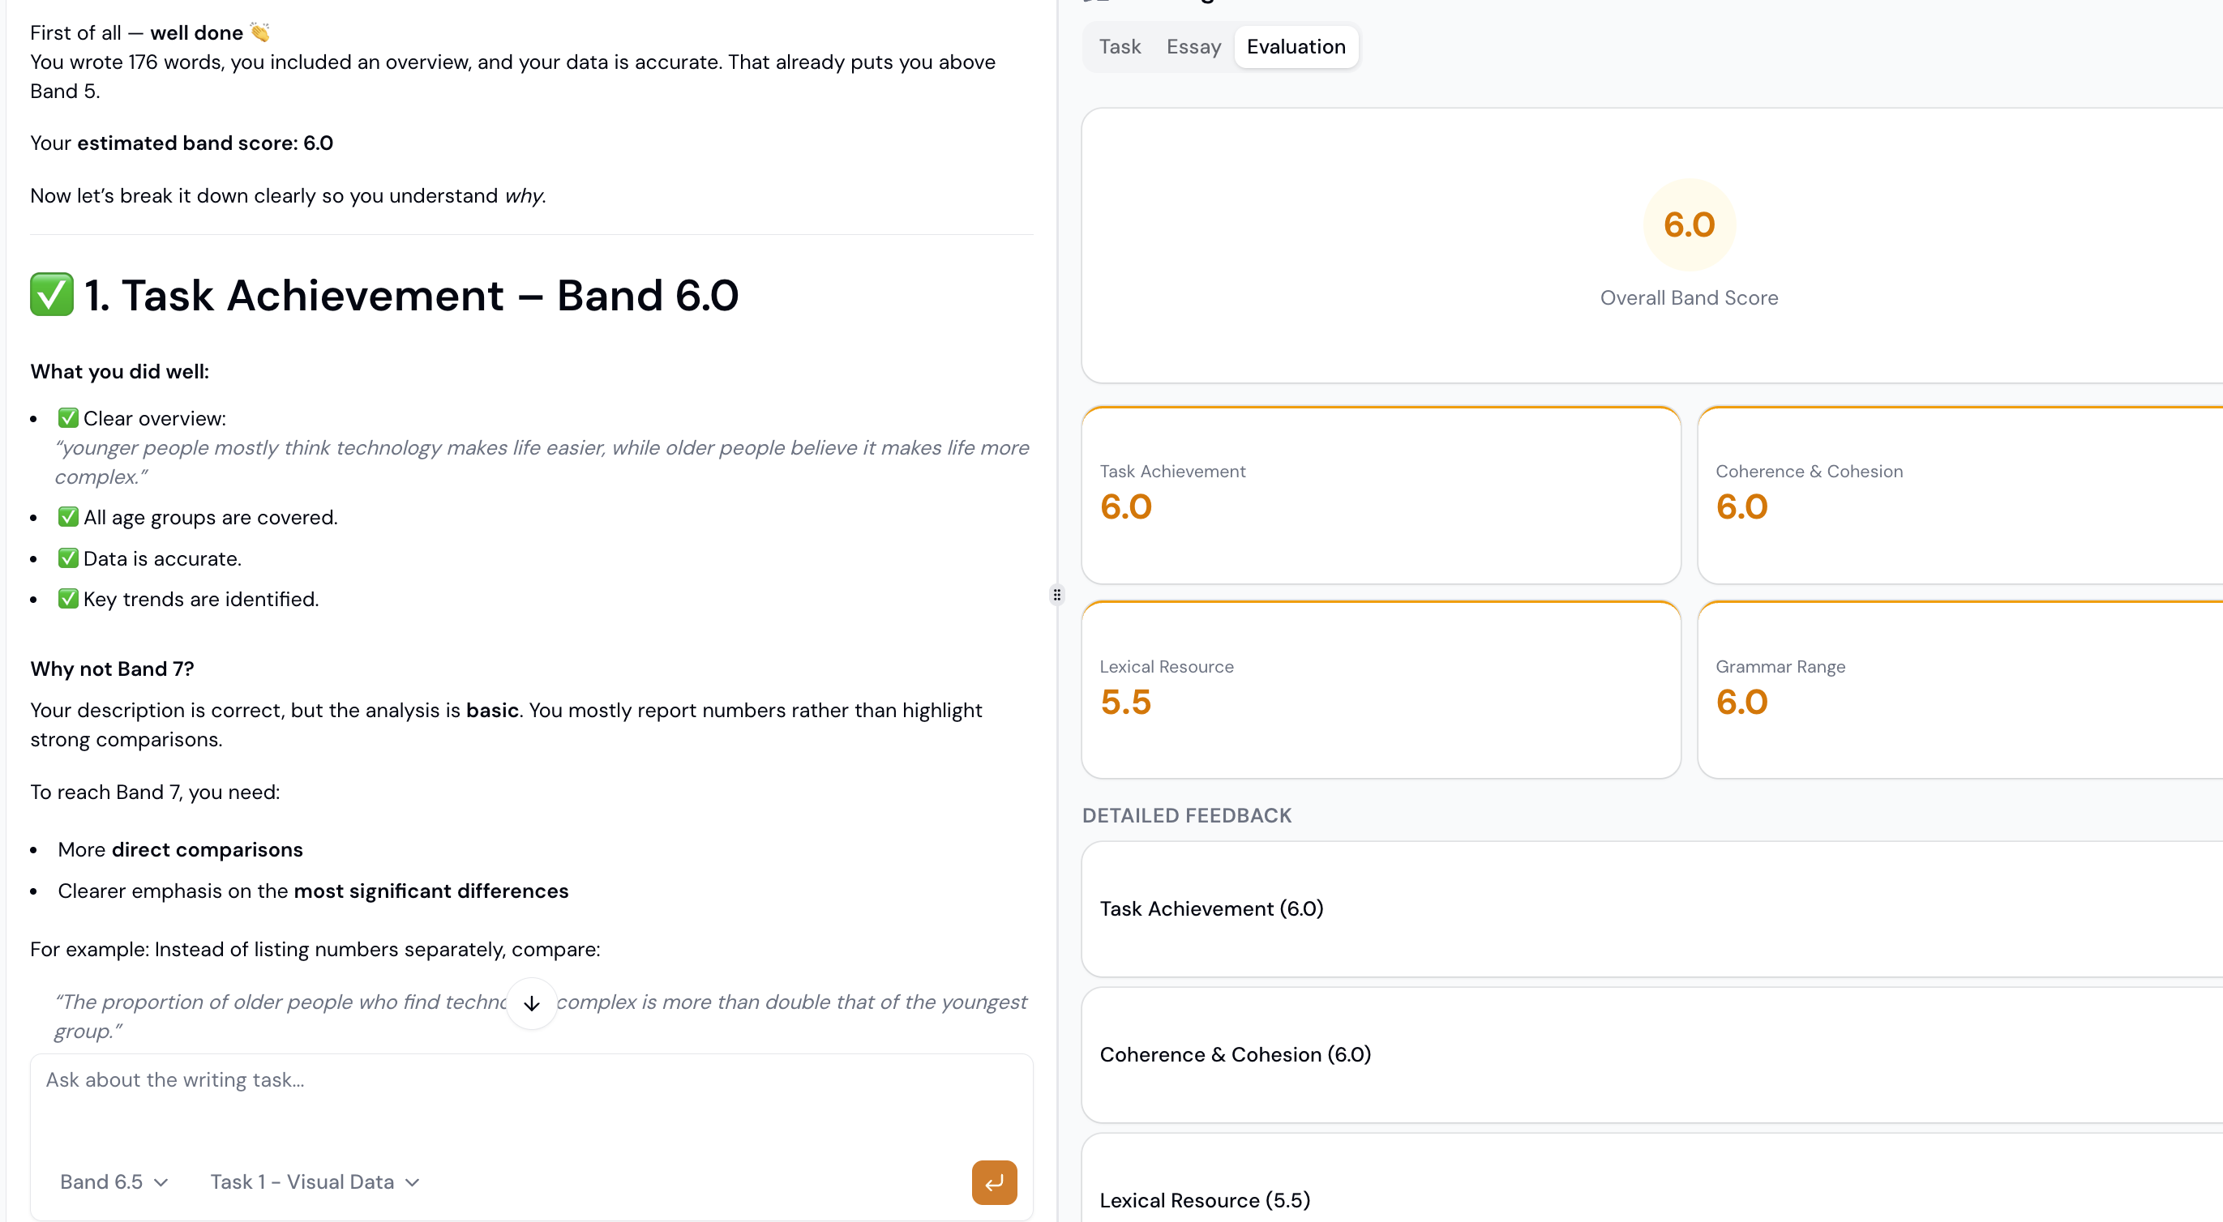Click the Overall Band Score 6.0 circle
The width and height of the screenshot is (2223, 1222).
1688,225
